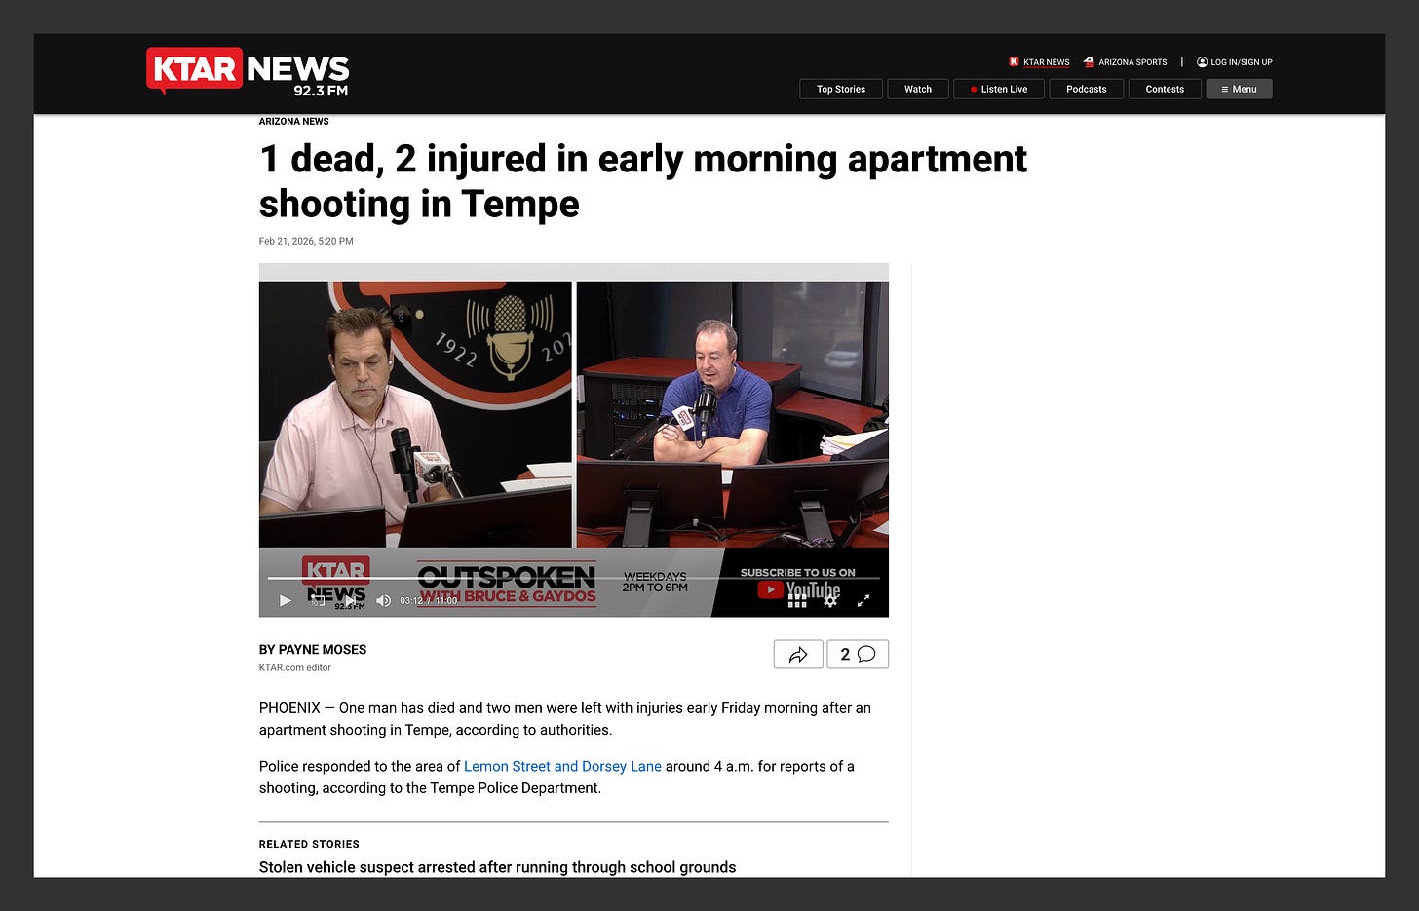1419x911 pixels.
Task: Click the RELATED STORIES heading
Action: click(x=309, y=844)
